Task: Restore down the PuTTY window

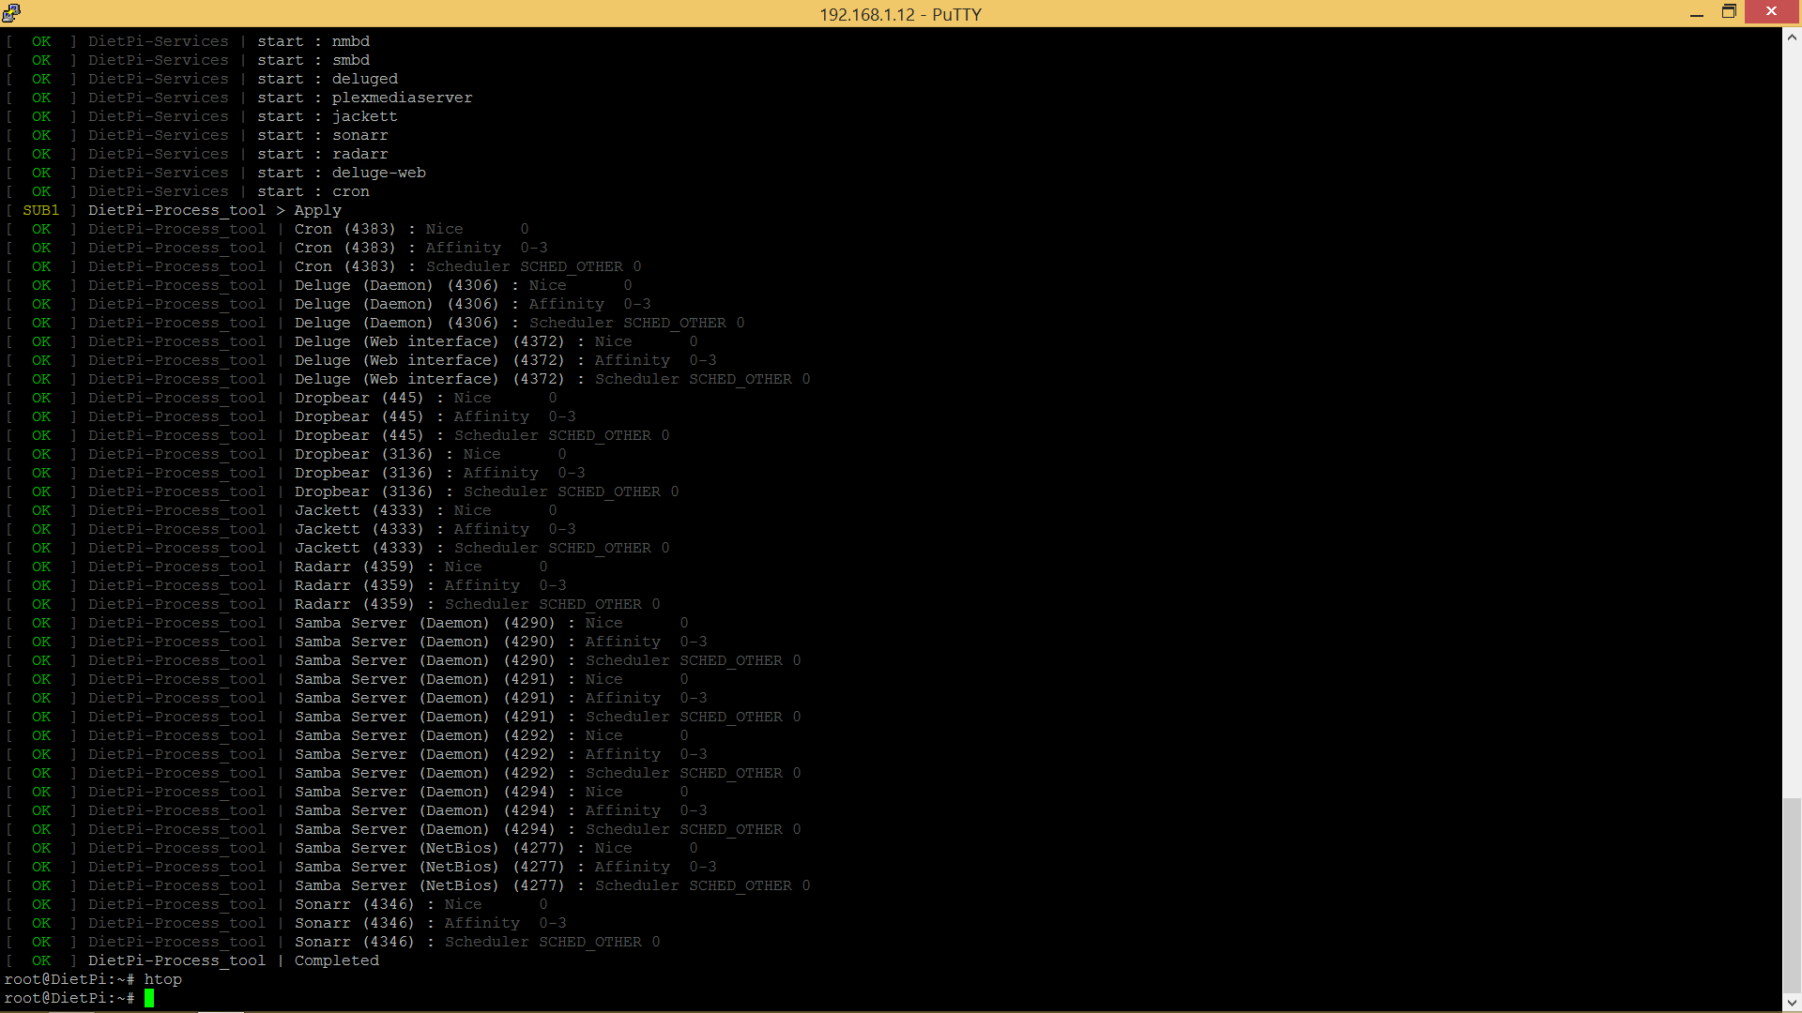Action: tap(1729, 12)
